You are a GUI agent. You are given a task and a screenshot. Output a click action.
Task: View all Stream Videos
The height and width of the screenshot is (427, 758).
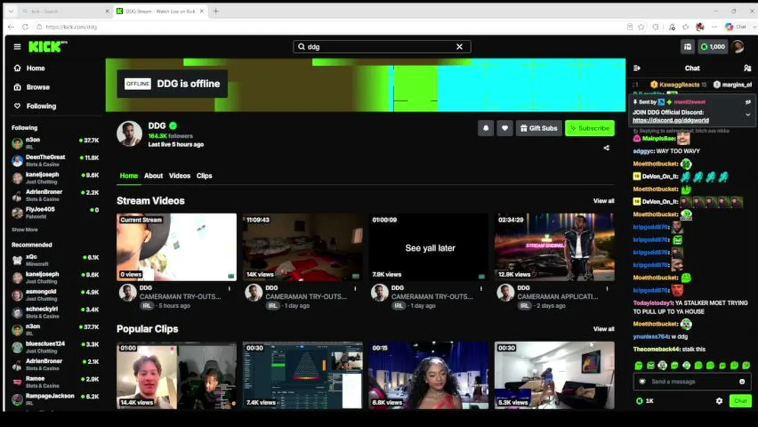[604, 201]
